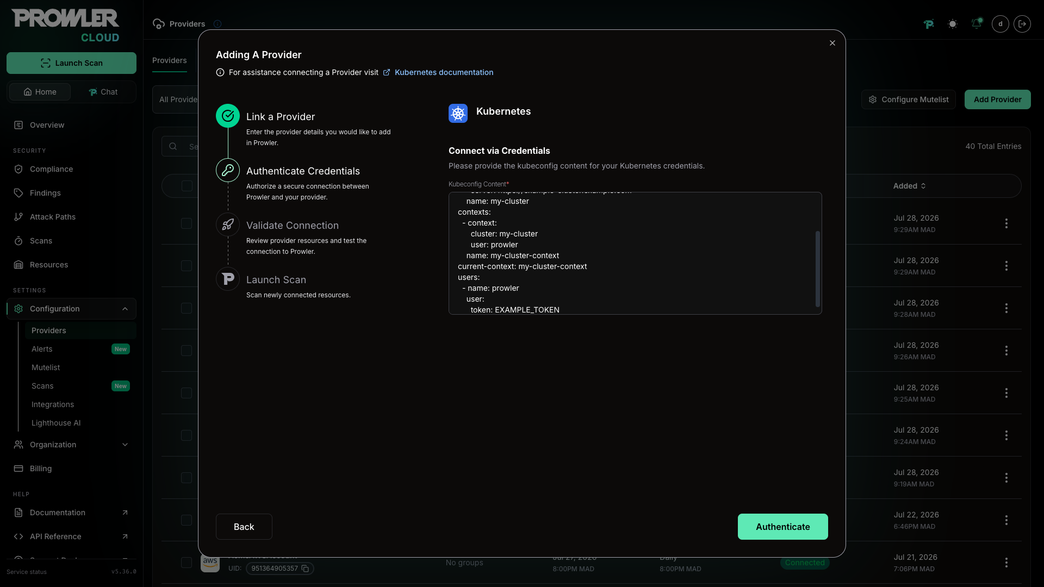
Task: Go back with the Back button
Action: click(x=244, y=527)
